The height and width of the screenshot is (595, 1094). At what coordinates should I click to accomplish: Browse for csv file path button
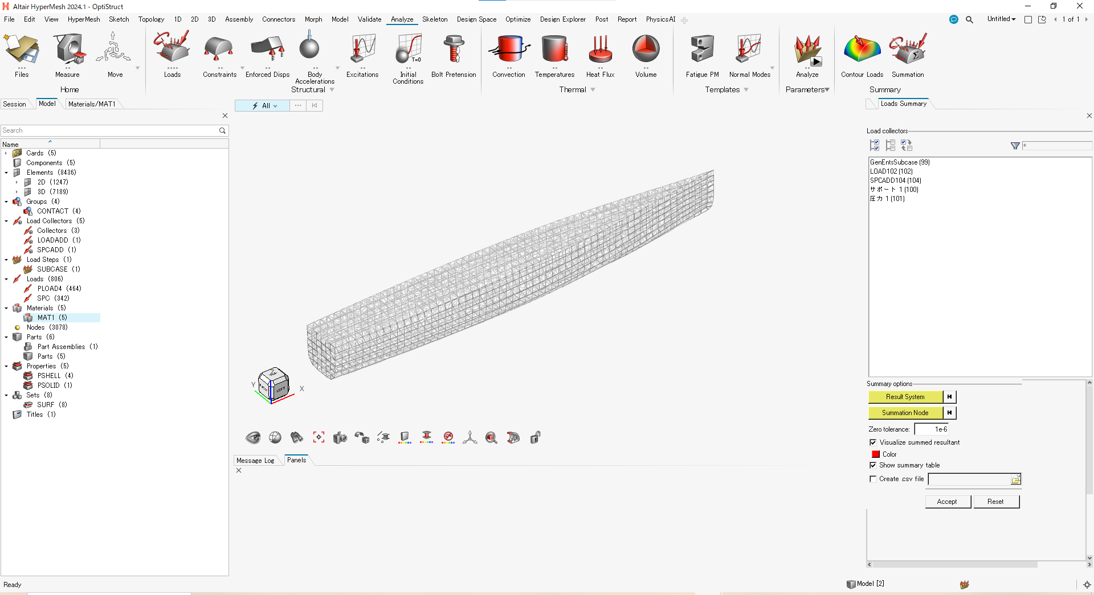(x=1016, y=479)
